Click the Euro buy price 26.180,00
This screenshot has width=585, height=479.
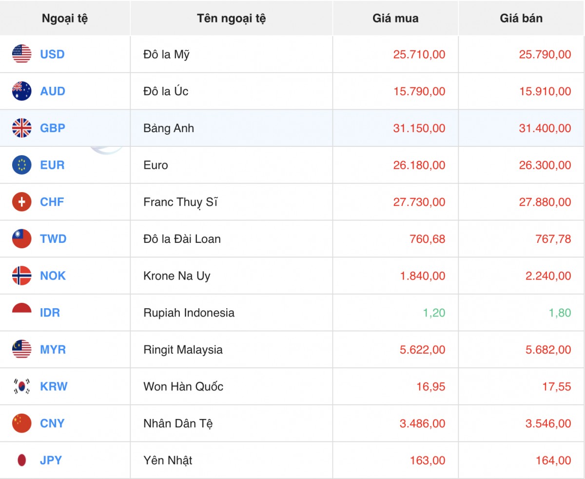419,165
